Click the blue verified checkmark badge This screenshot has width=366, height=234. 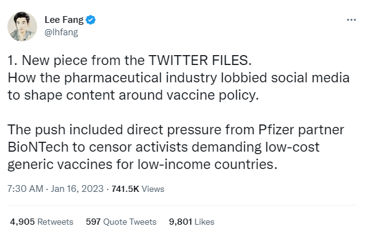point(90,20)
